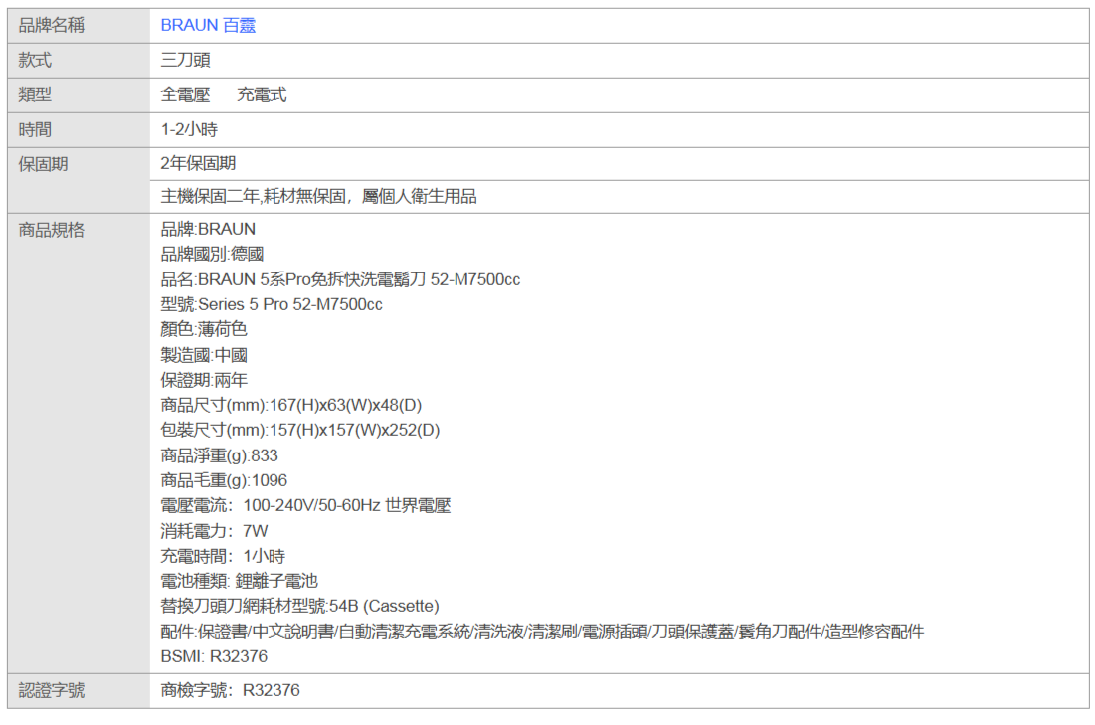Select the 認證字號 label
1095x725 pixels.
[52, 691]
